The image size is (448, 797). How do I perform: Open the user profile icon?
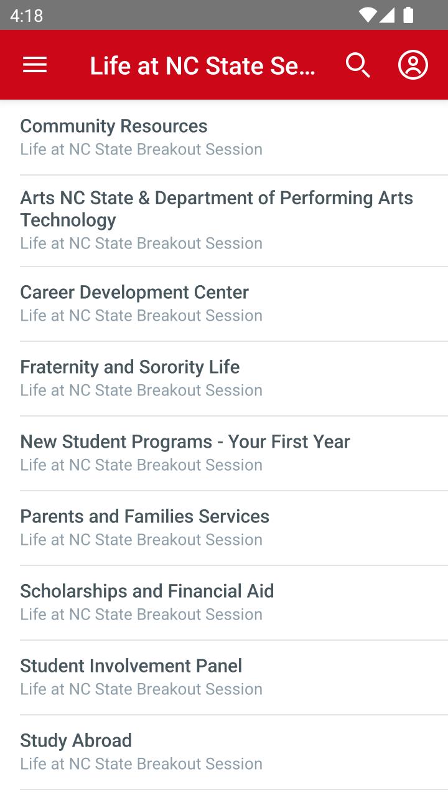413,65
